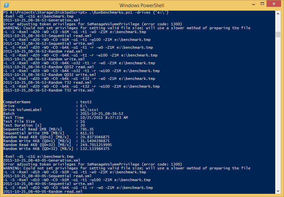Click the Drive VolumeLabel s0_iscsi row

51,110
